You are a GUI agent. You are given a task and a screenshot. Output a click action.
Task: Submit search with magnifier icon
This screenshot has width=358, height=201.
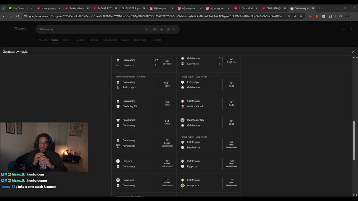pos(175,29)
